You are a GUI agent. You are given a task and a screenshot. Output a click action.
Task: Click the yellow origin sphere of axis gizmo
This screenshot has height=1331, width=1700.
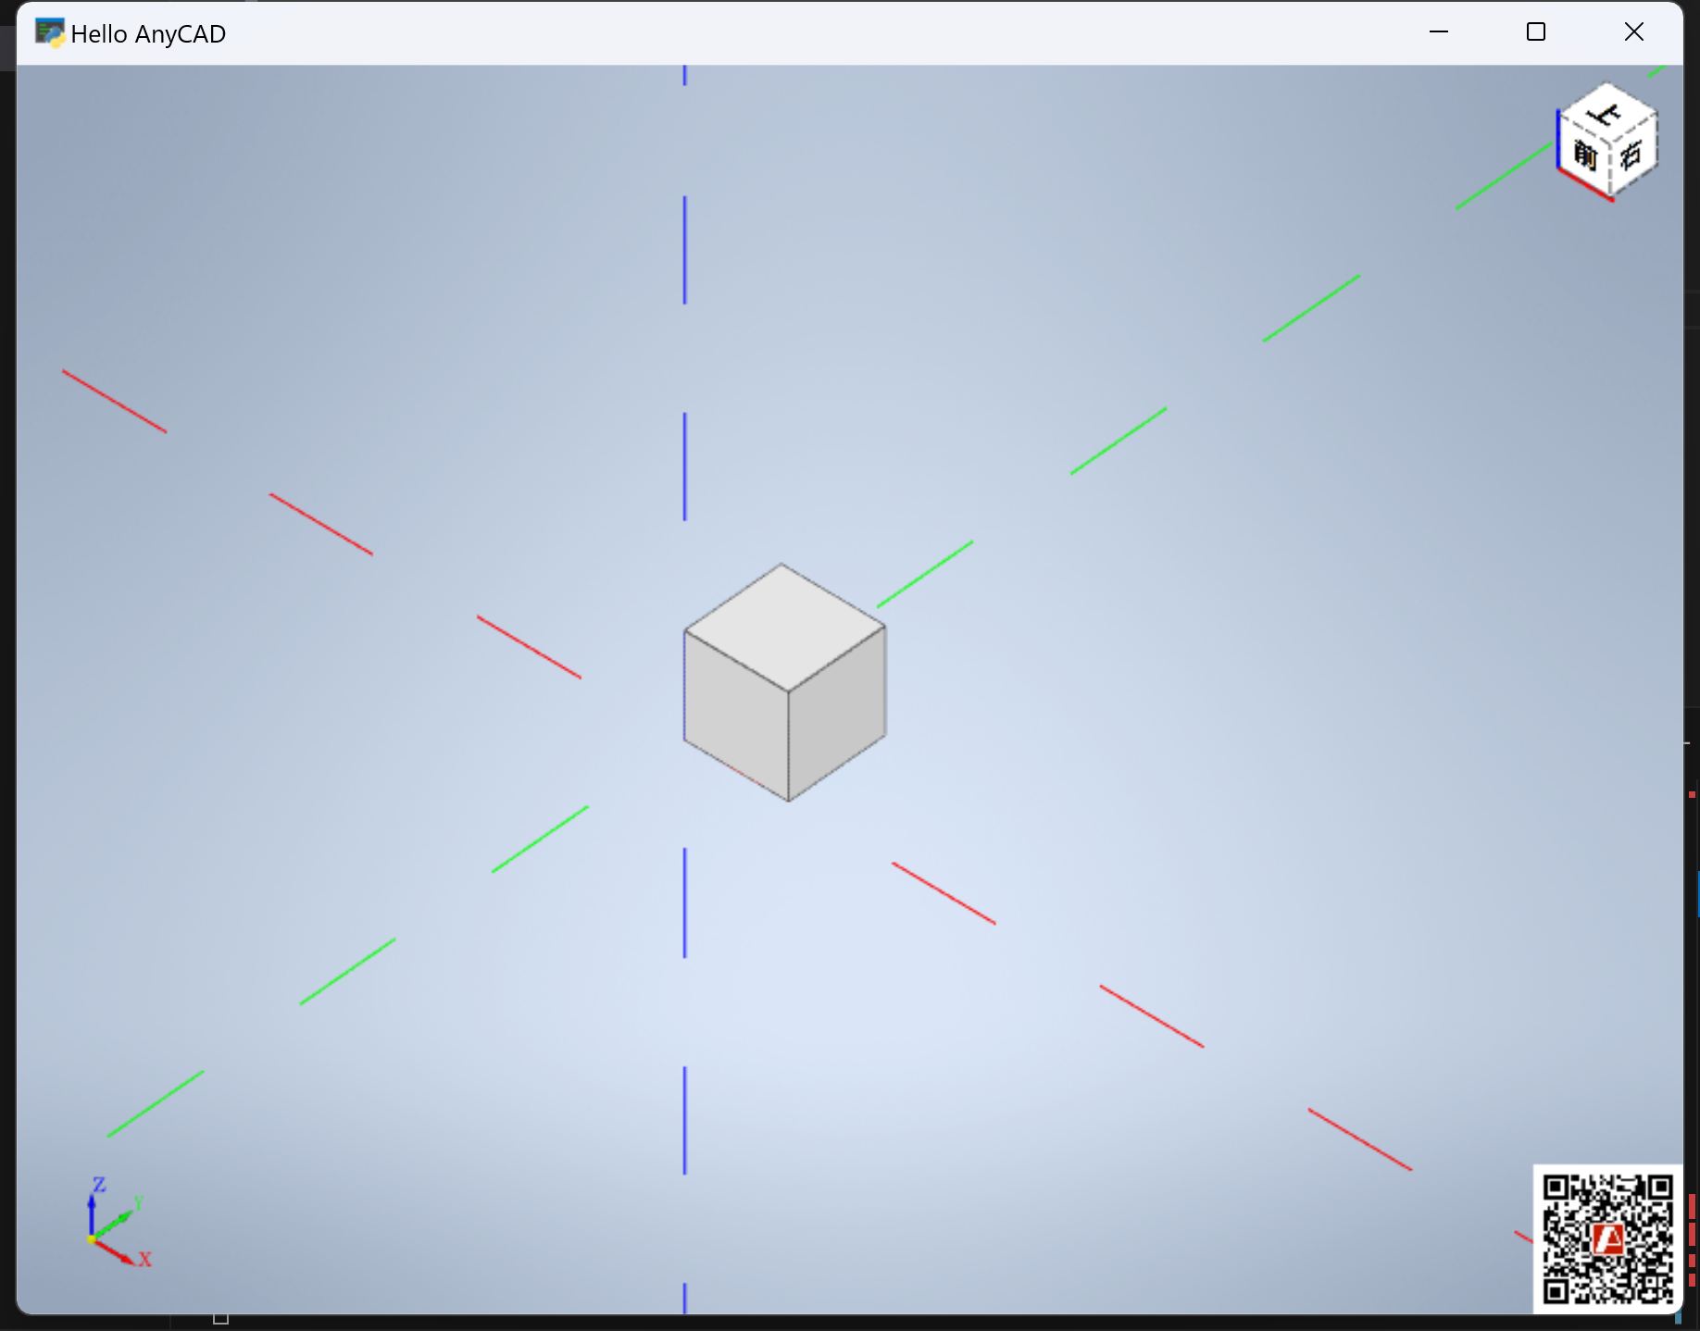click(x=92, y=1238)
